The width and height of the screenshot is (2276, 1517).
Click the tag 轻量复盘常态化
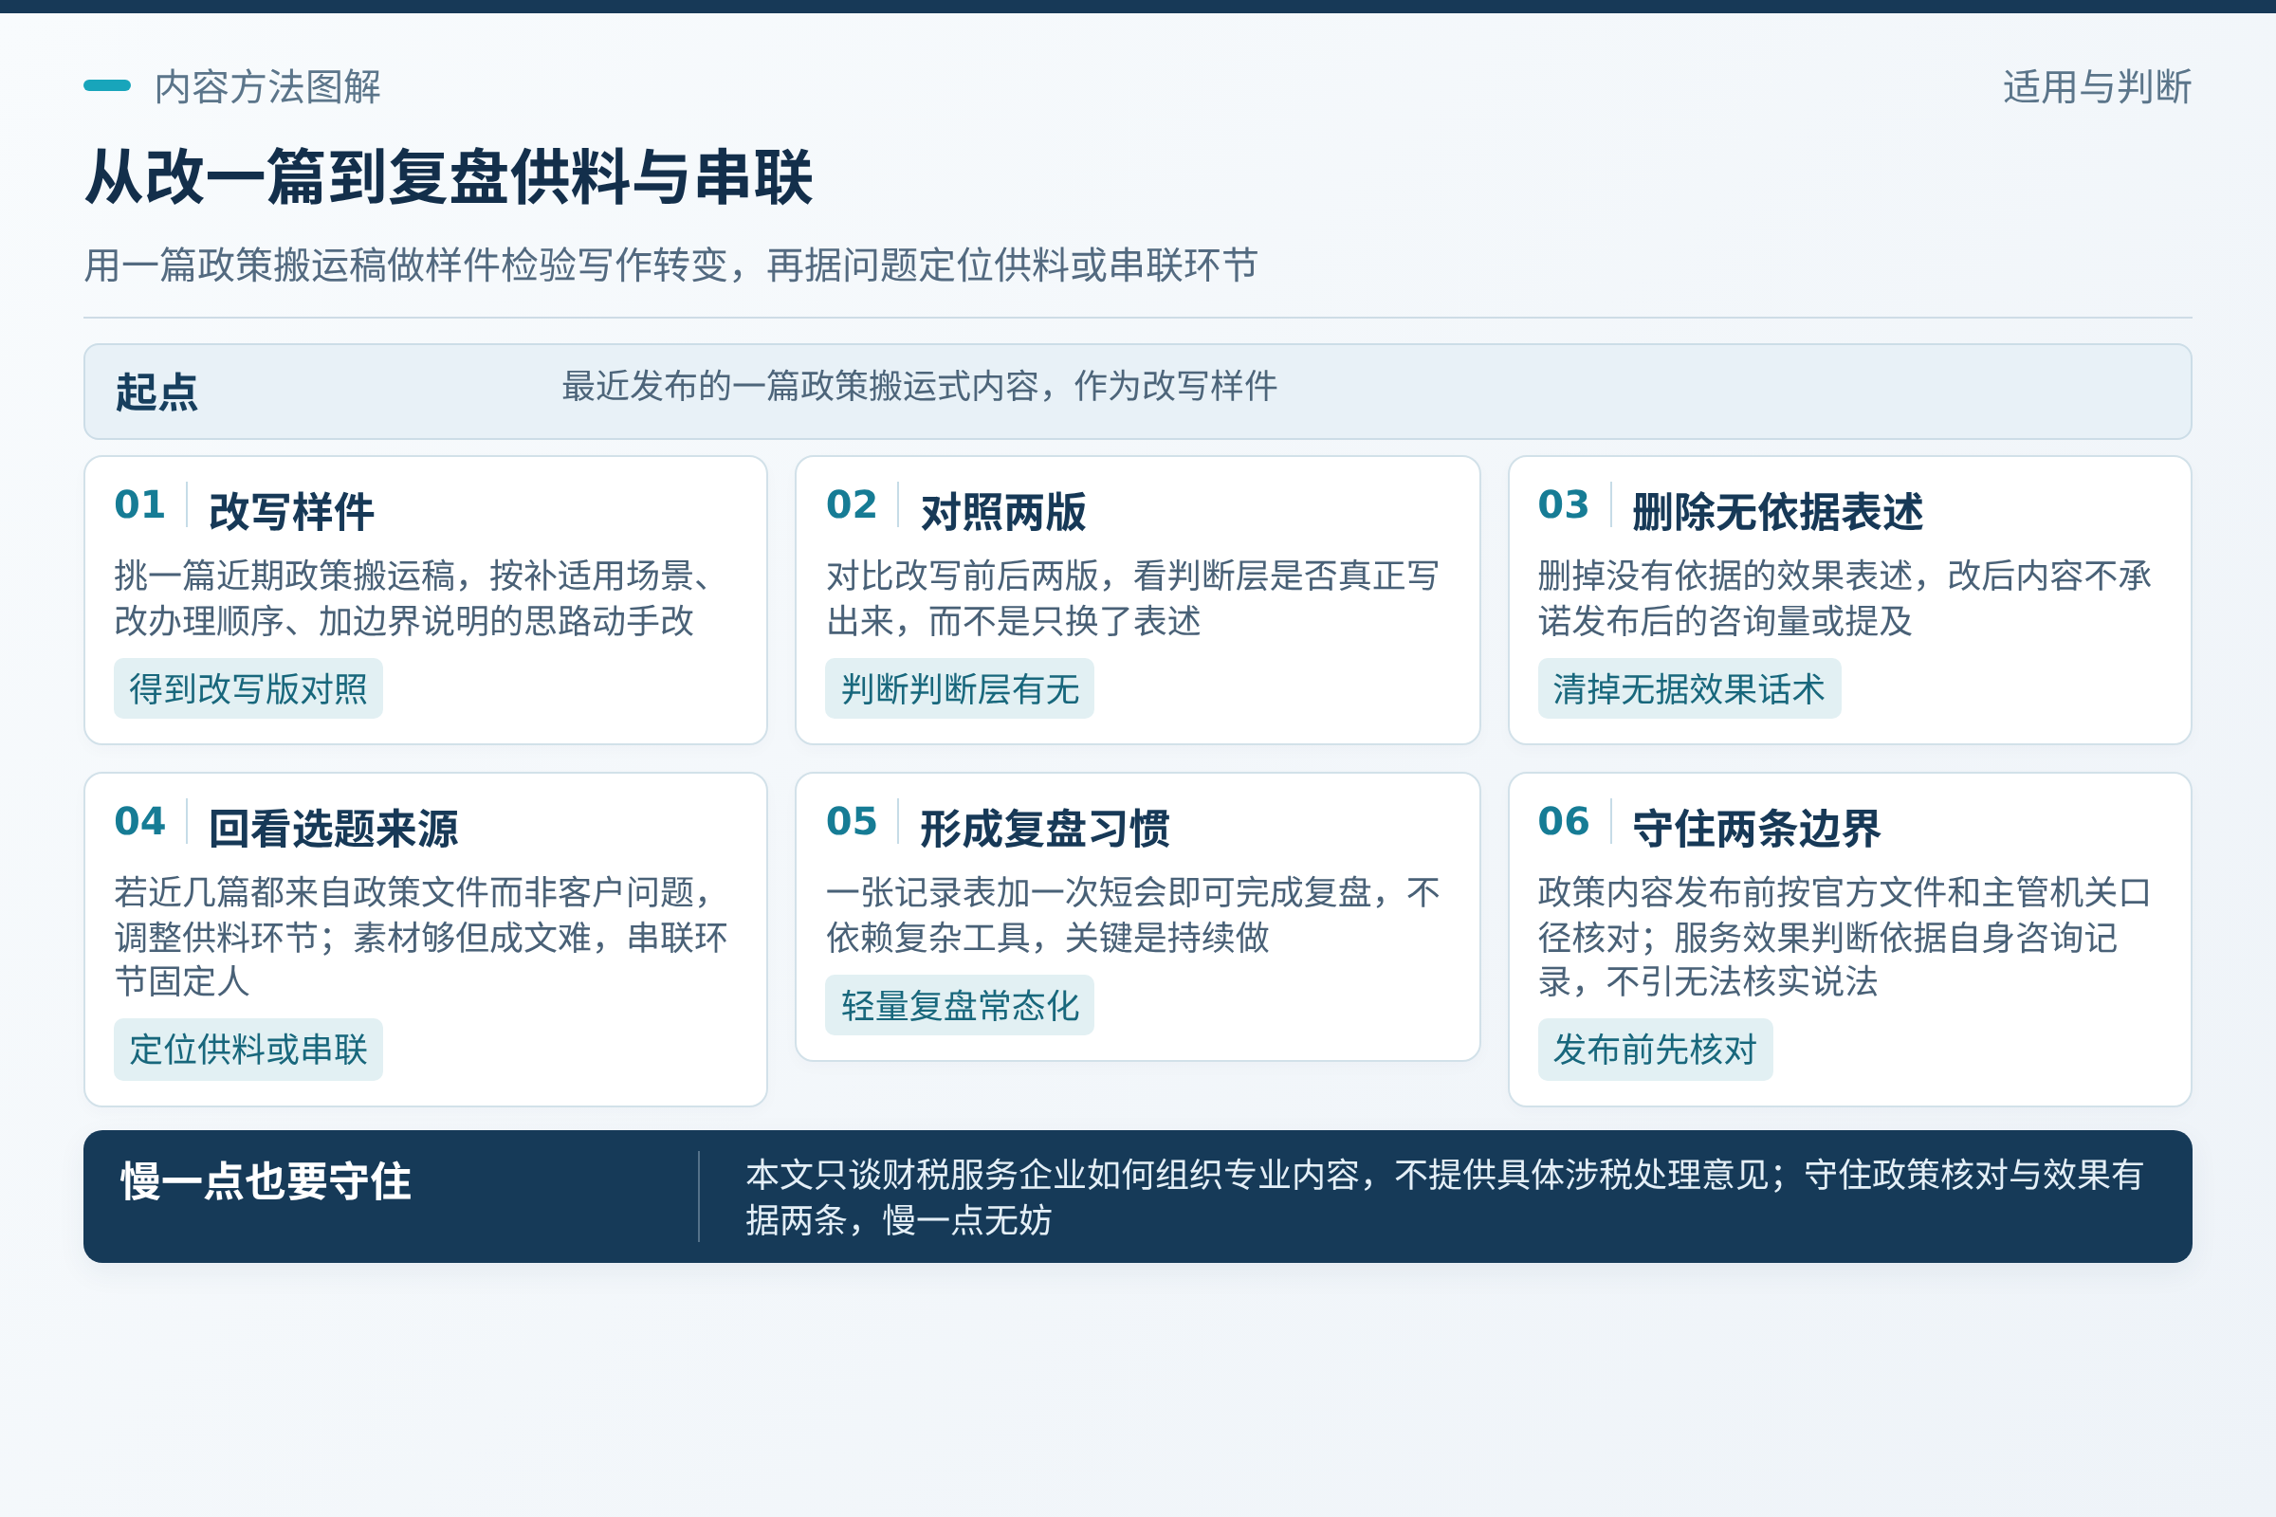960,1005
